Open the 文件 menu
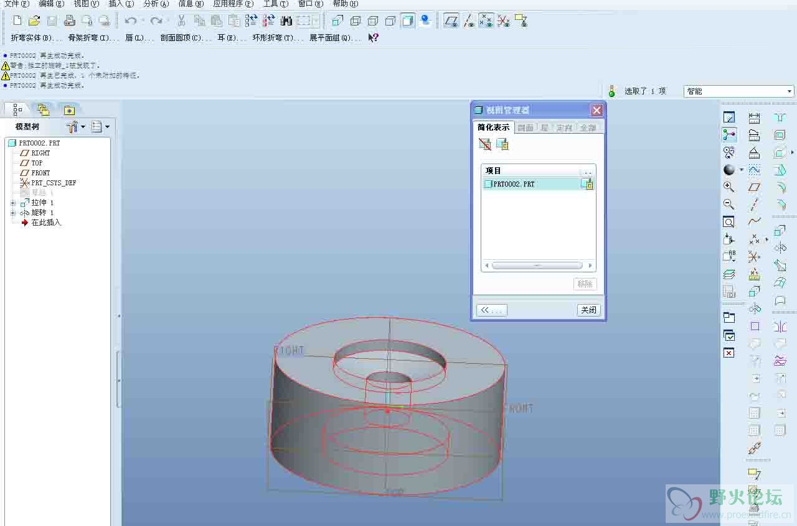Image resolution: width=797 pixels, height=526 pixels. pos(17,4)
